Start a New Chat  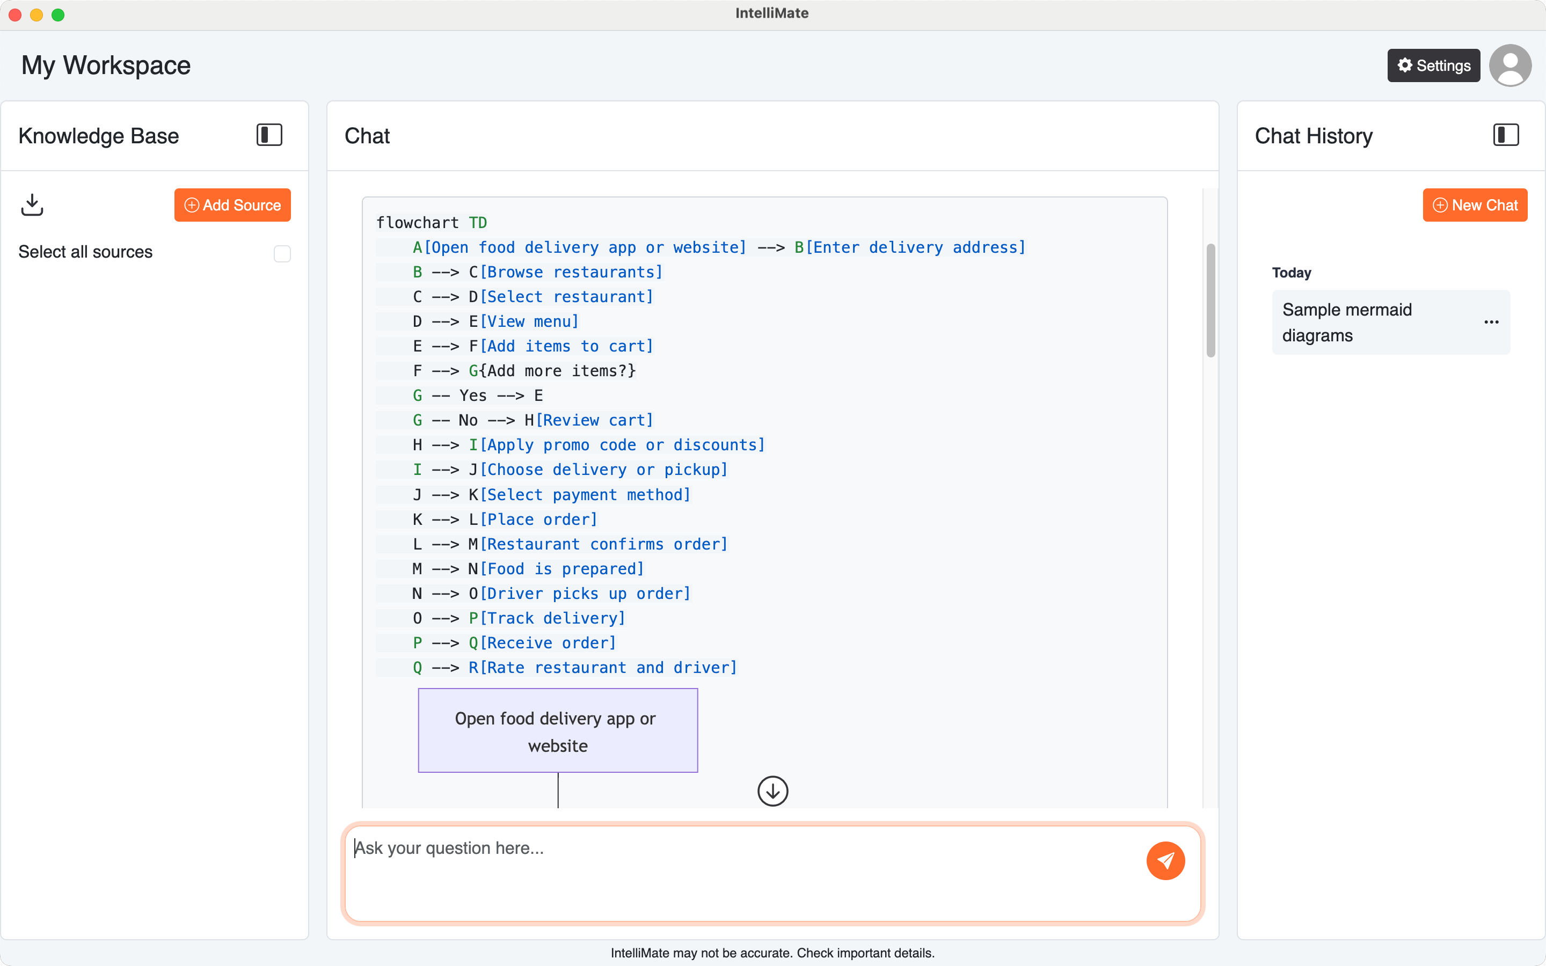click(1475, 205)
